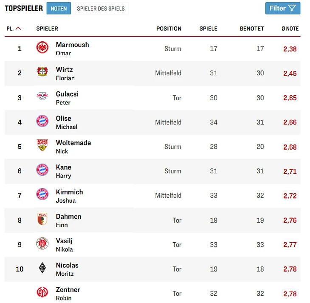
Task: Open the player page for Marmoush Omar
Action: point(72,48)
